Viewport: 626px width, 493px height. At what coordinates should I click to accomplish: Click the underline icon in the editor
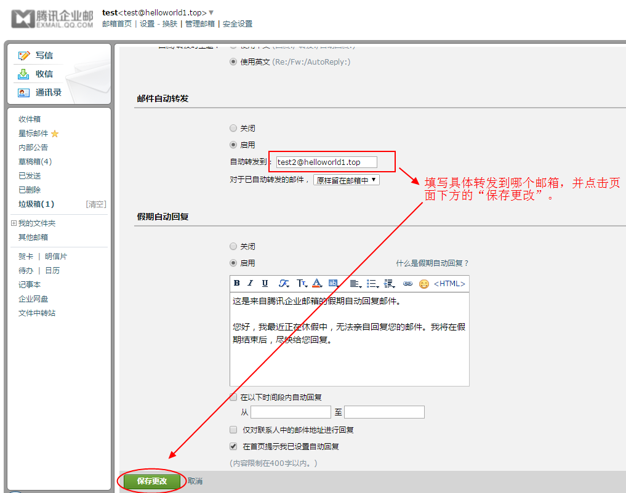coord(265,283)
